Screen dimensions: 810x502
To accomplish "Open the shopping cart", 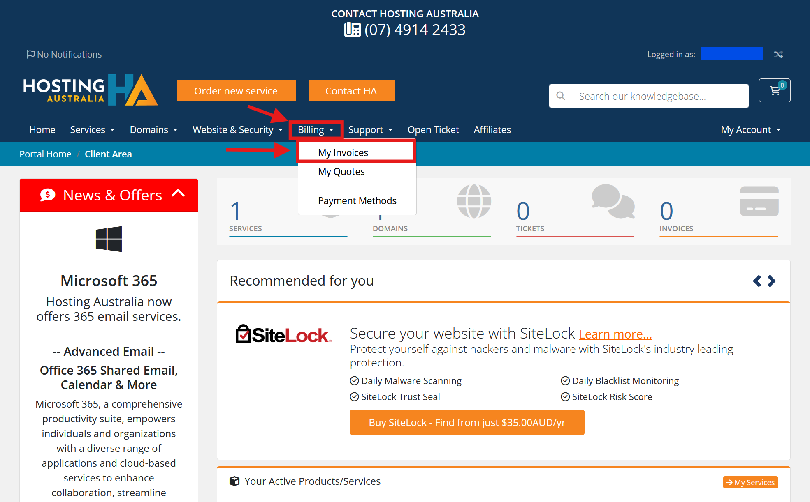I will click(775, 90).
